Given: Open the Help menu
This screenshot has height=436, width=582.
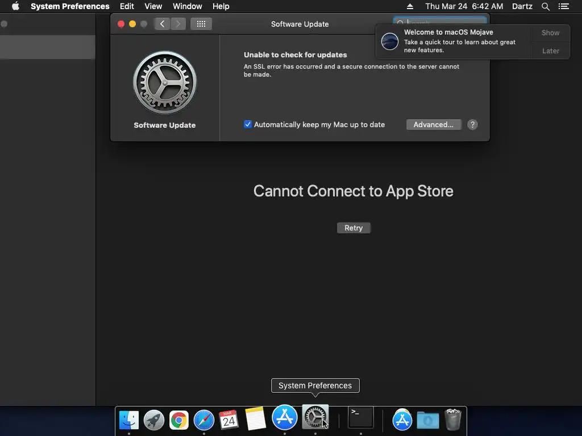Looking at the screenshot, I should (x=221, y=6).
